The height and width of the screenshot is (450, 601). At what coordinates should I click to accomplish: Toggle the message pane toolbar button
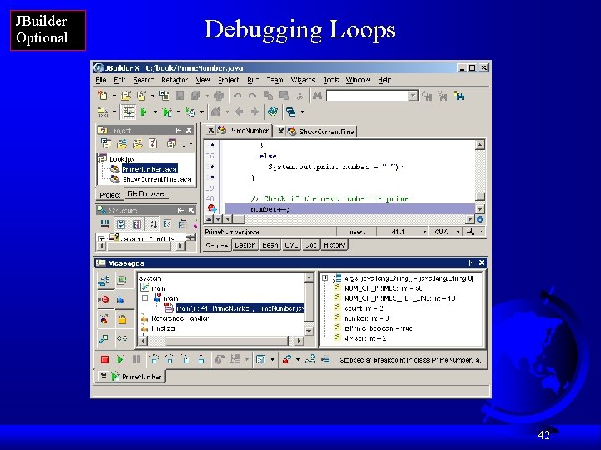128,112
